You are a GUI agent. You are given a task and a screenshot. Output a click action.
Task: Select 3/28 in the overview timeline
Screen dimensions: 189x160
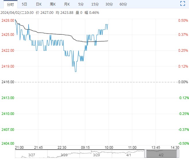click(x=64, y=155)
